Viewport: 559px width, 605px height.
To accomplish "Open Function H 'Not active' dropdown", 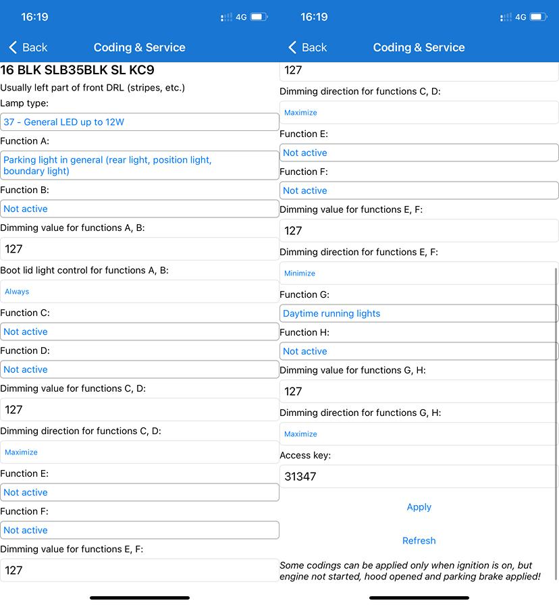I will (419, 350).
